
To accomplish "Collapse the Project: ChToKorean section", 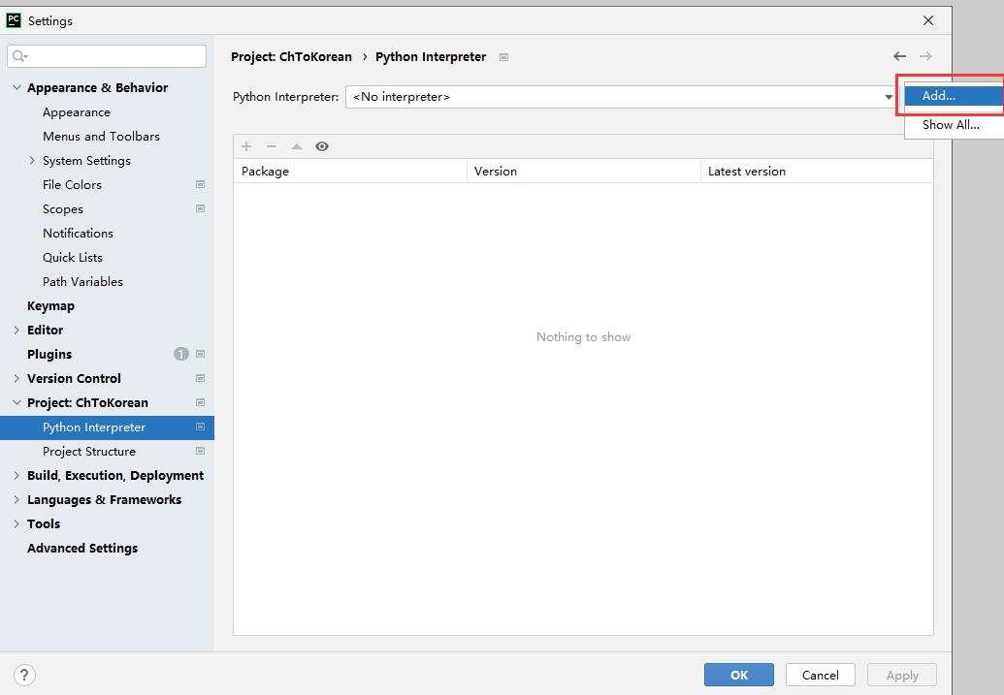I will point(16,402).
